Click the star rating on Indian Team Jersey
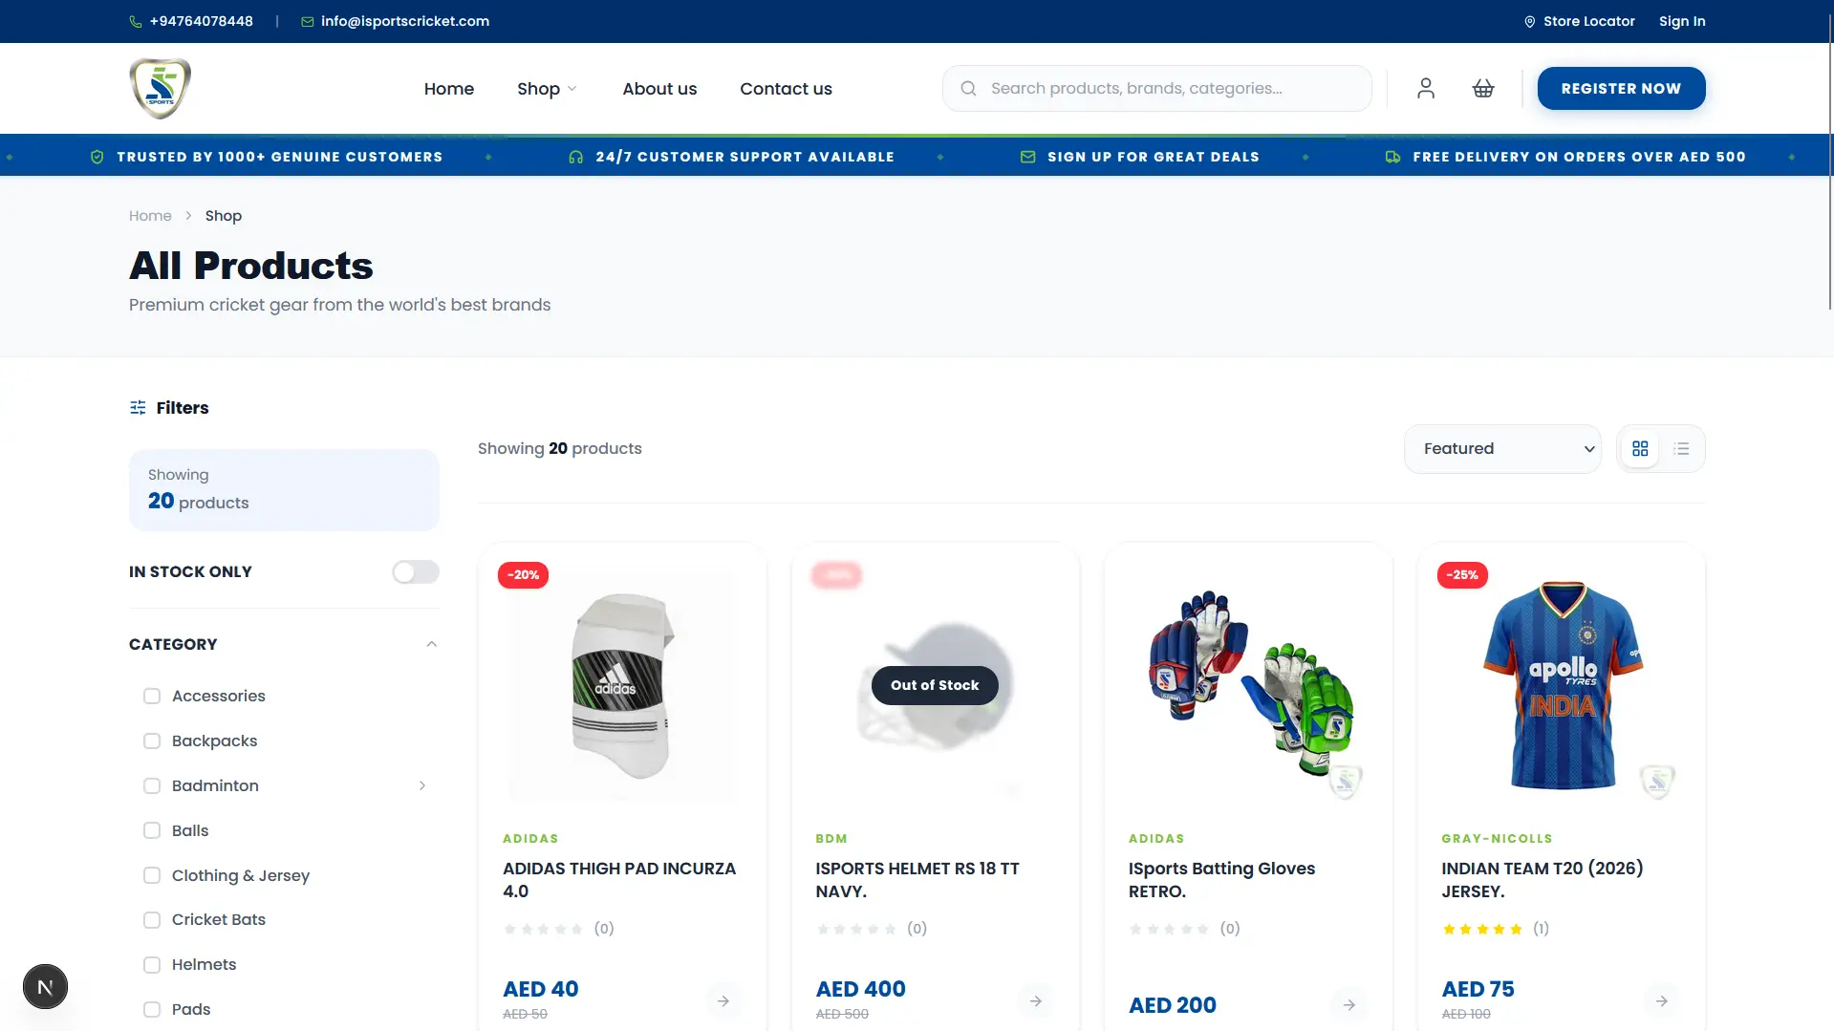This screenshot has height=1031, width=1834. pos(1481,929)
